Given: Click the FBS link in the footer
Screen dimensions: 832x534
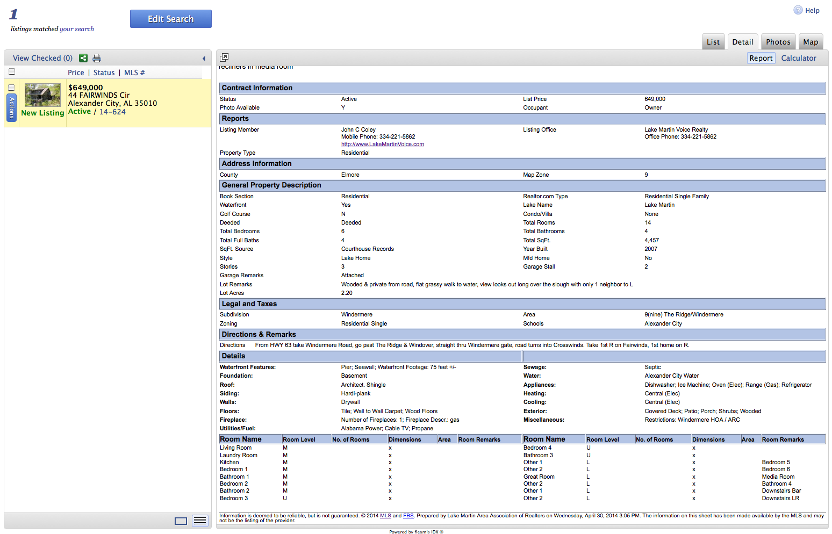Looking at the screenshot, I should 408,516.
